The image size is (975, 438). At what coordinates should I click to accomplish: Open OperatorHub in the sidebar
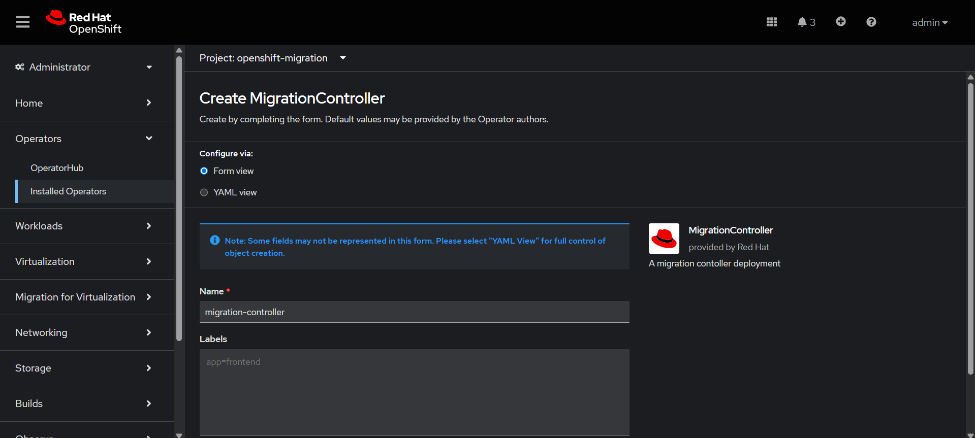[57, 168]
